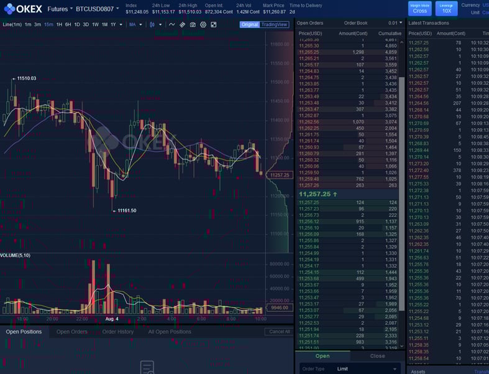Click the Latest Transactions header

pyautogui.click(x=429, y=23)
